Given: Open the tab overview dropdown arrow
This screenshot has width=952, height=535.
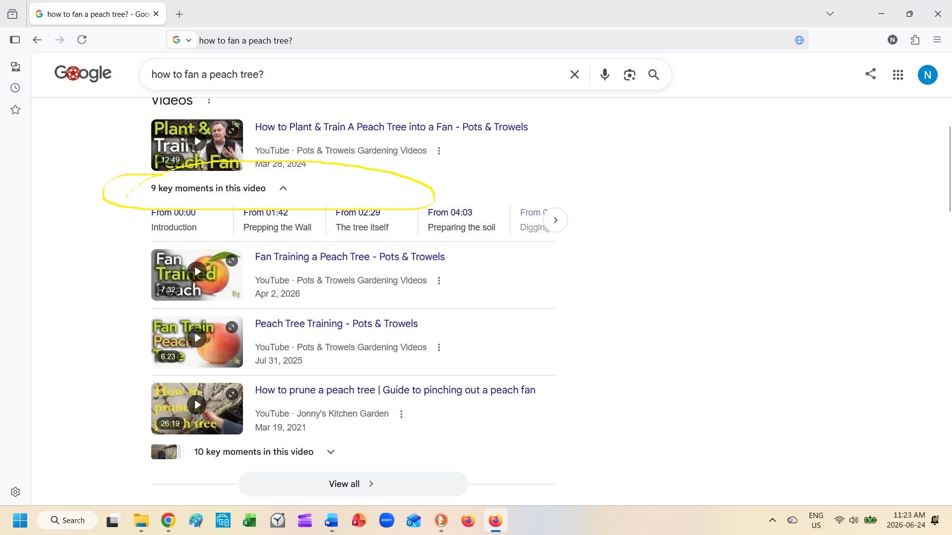Looking at the screenshot, I should click(830, 14).
